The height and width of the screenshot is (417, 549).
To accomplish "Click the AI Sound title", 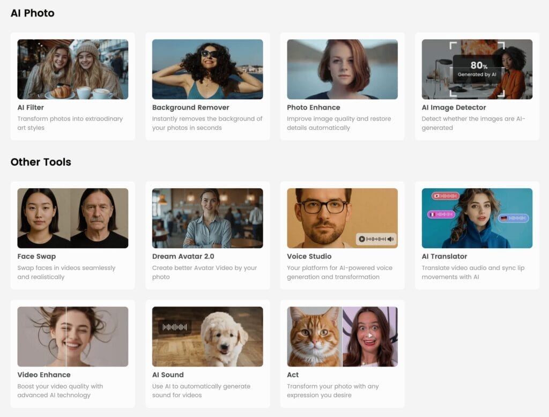I will click(168, 375).
